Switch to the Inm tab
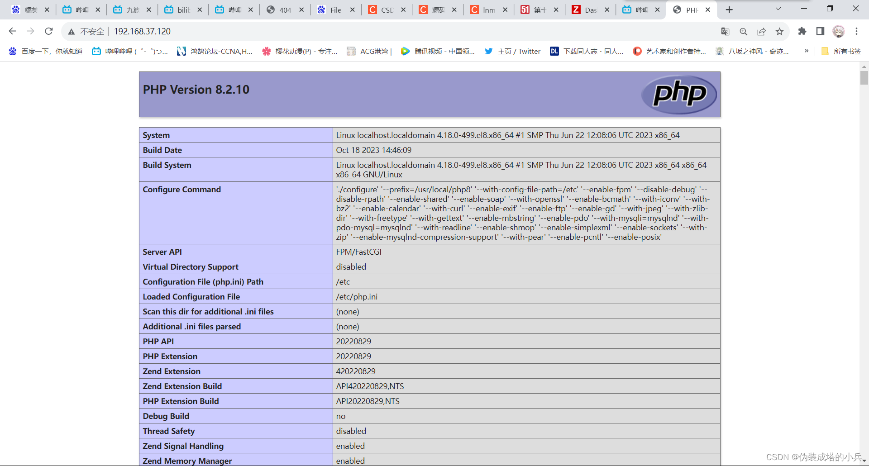Viewport: 869px width, 466px height. [488, 10]
